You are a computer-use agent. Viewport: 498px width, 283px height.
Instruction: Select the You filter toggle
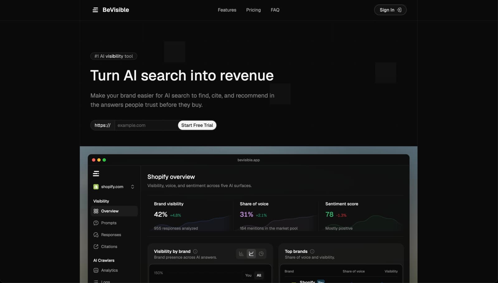[248, 275]
